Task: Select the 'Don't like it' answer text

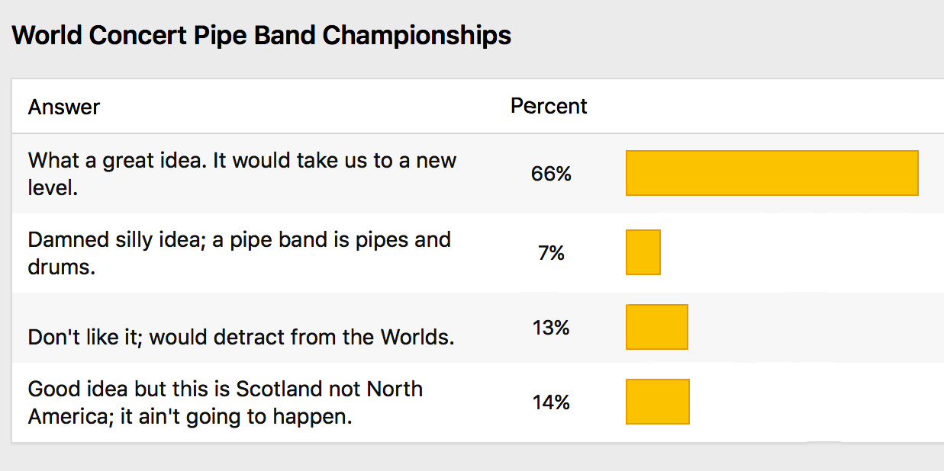Action: pyautogui.click(x=241, y=337)
